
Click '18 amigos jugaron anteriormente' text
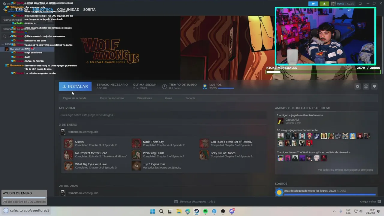297,130
